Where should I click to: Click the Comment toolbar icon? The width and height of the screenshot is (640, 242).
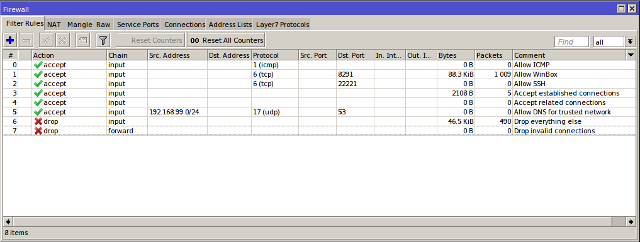pyautogui.click(x=83, y=40)
